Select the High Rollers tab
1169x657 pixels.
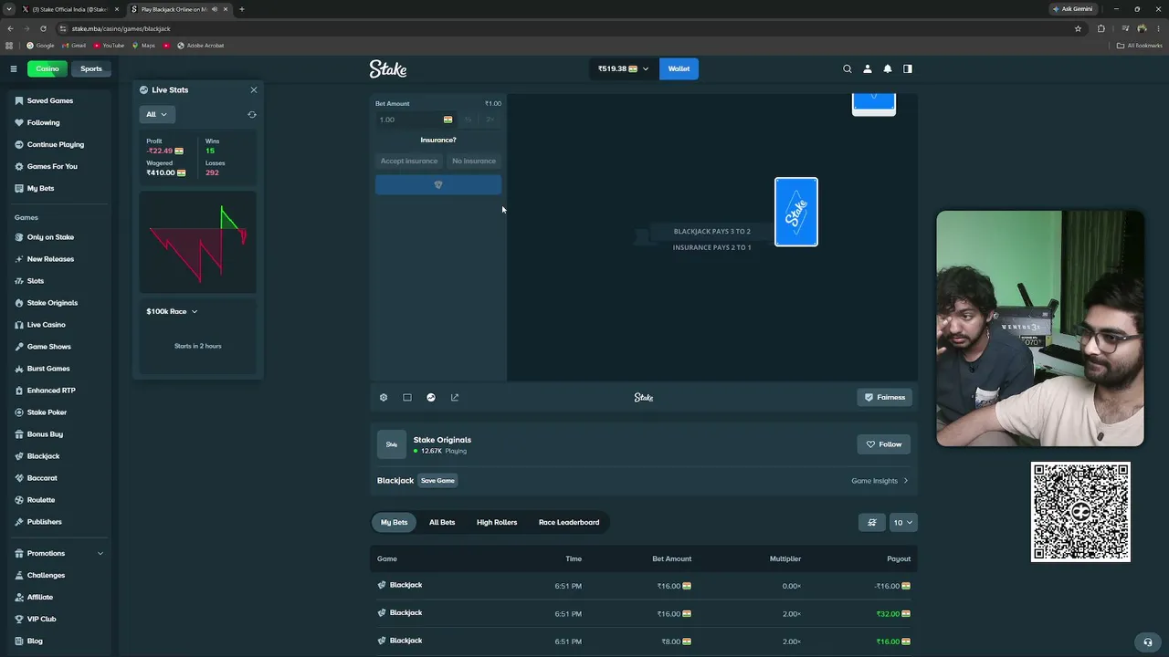(x=497, y=522)
